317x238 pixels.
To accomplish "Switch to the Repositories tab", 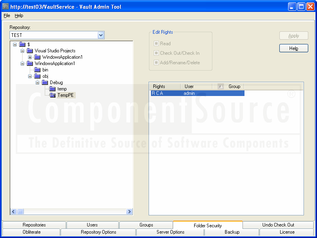I will click(34, 225).
